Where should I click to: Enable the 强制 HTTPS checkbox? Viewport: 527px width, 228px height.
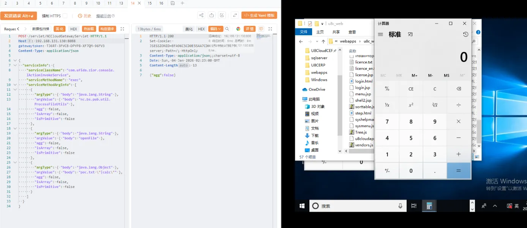[x=65, y=16]
